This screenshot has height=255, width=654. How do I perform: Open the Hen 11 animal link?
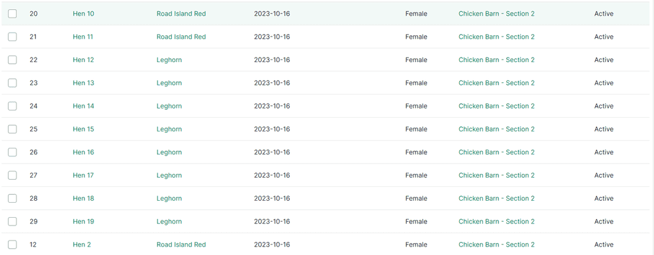(x=83, y=37)
